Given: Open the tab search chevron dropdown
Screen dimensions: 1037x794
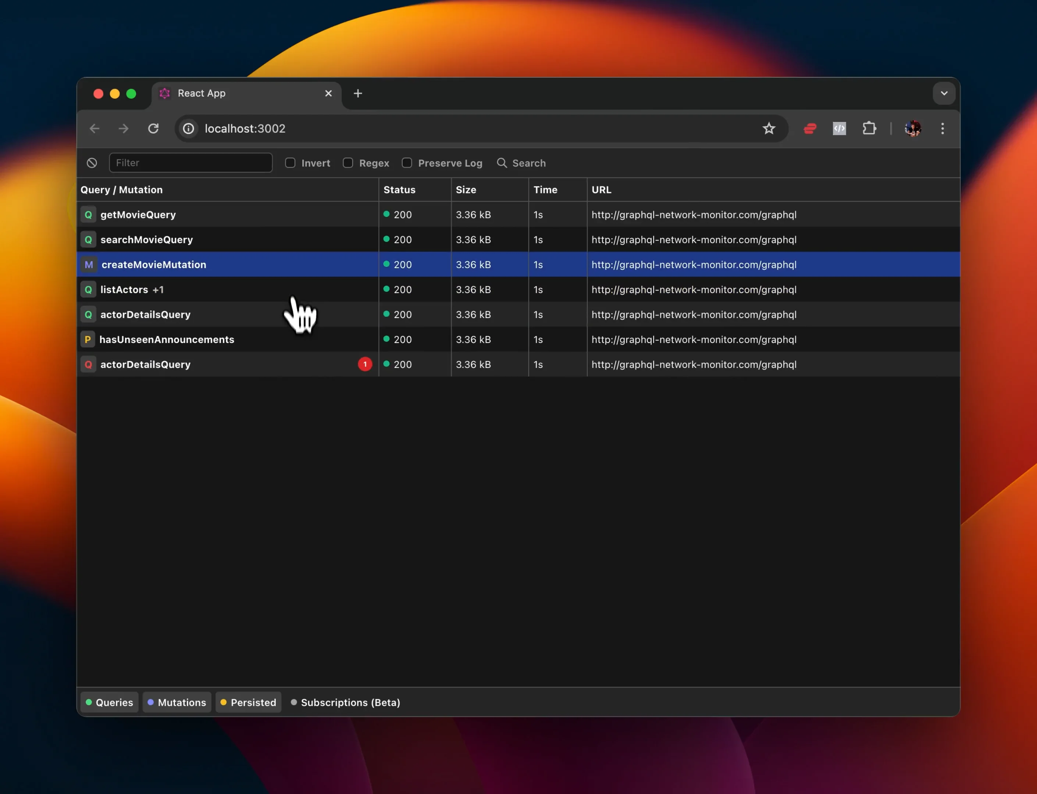Looking at the screenshot, I should (944, 94).
